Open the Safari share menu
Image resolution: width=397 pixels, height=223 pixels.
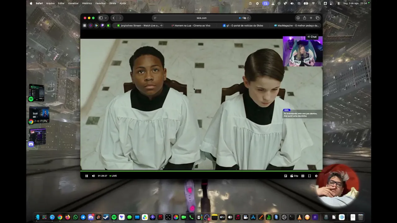(305, 18)
